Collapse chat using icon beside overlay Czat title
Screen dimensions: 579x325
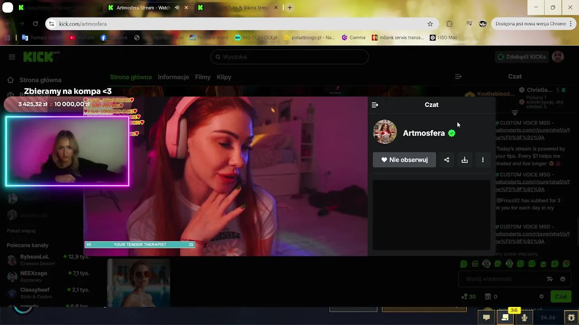pyautogui.click(x=375, y=105)
